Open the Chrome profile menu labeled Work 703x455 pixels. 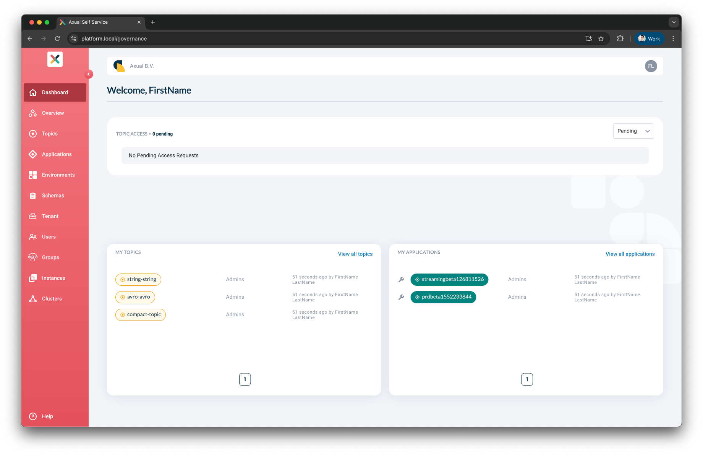coord(649,38)
